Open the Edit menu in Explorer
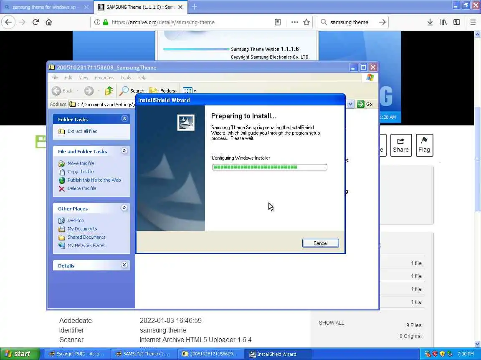481x360 pixels. [68, 77]
